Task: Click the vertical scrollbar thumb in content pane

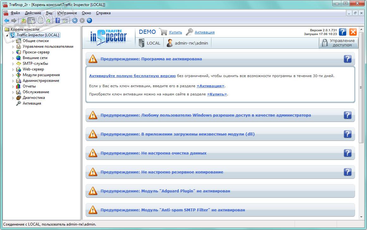Action: [x=361, y=88]
